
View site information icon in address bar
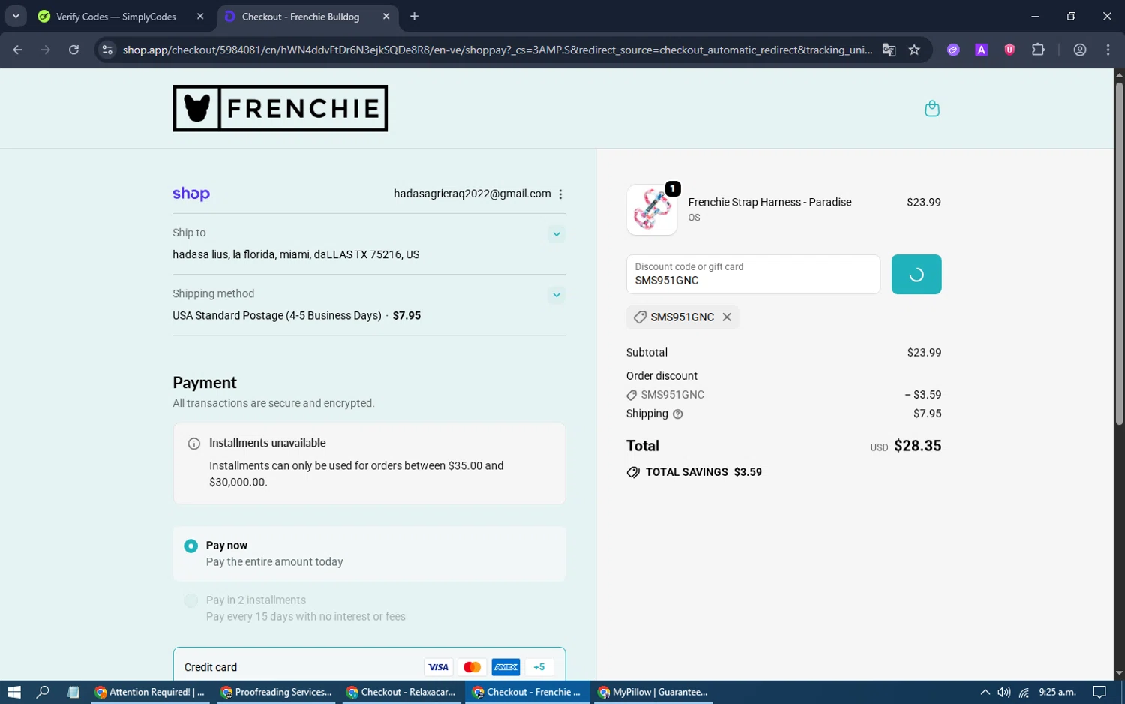point(107,50)
